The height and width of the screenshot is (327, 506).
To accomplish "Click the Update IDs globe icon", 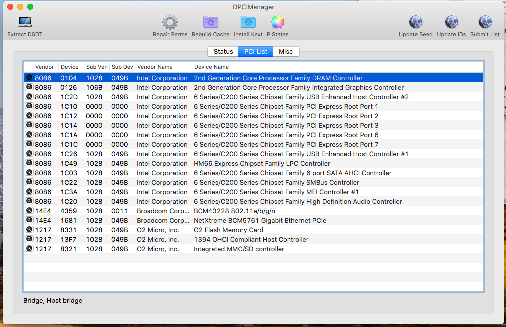I will coord(451,22).
